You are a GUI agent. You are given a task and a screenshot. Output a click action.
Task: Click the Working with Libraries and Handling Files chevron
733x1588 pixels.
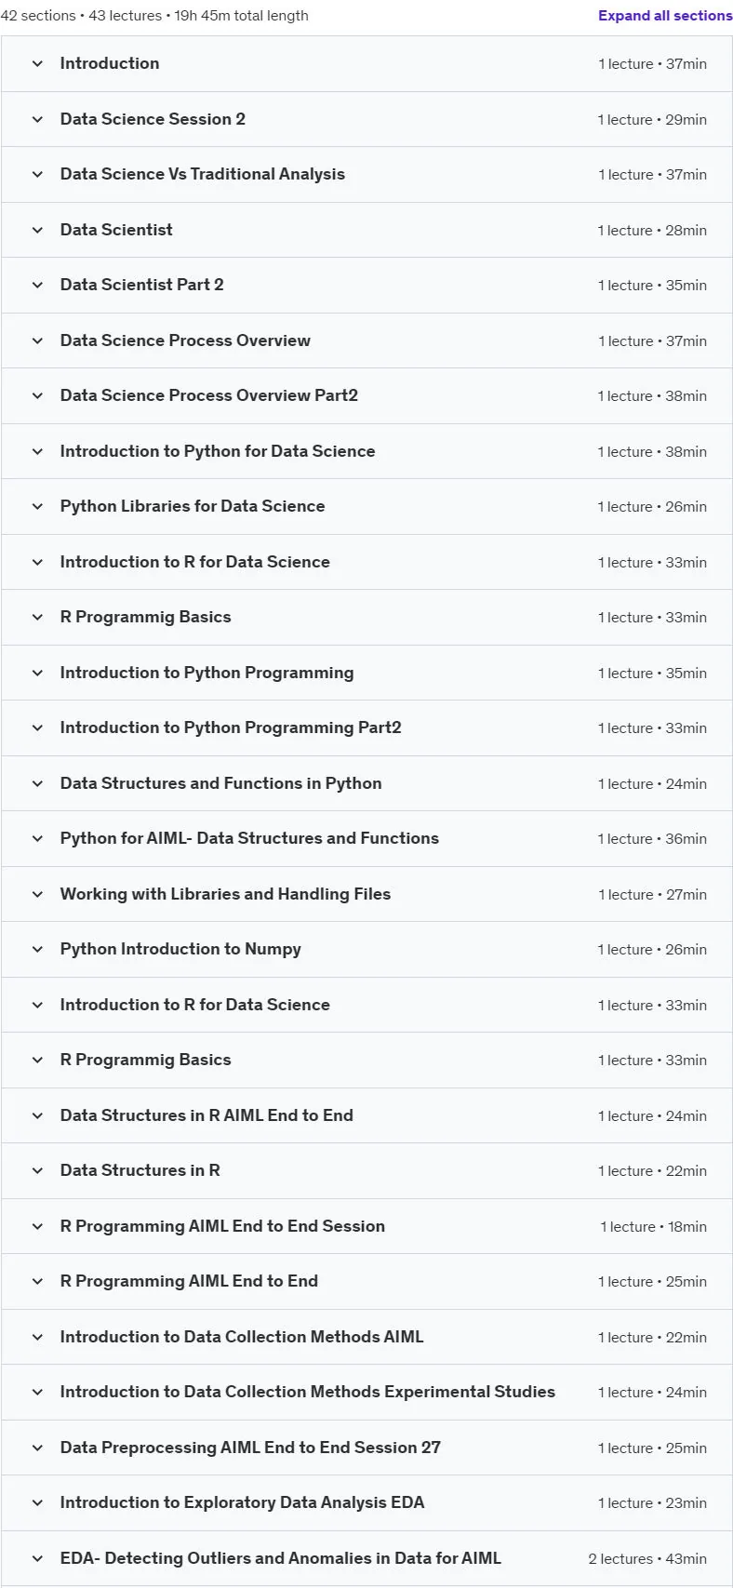tap(37, 894)
